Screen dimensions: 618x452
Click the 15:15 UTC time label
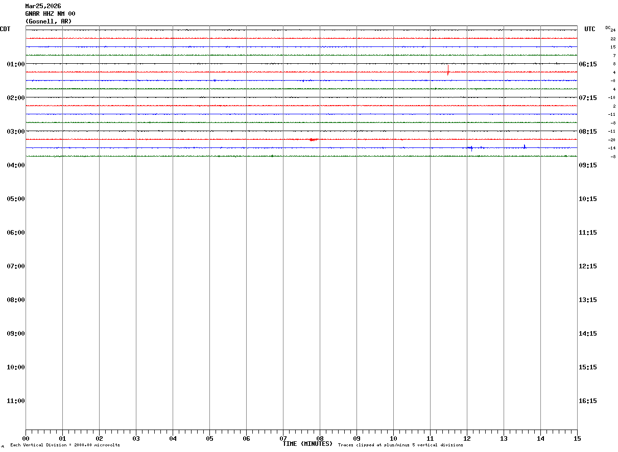pos(587,367)
